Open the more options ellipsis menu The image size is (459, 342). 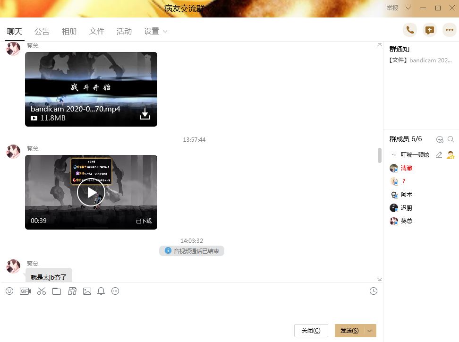coord(450,30)
